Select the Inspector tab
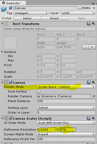This screenshot has height=144, width=97. (13, 3)
